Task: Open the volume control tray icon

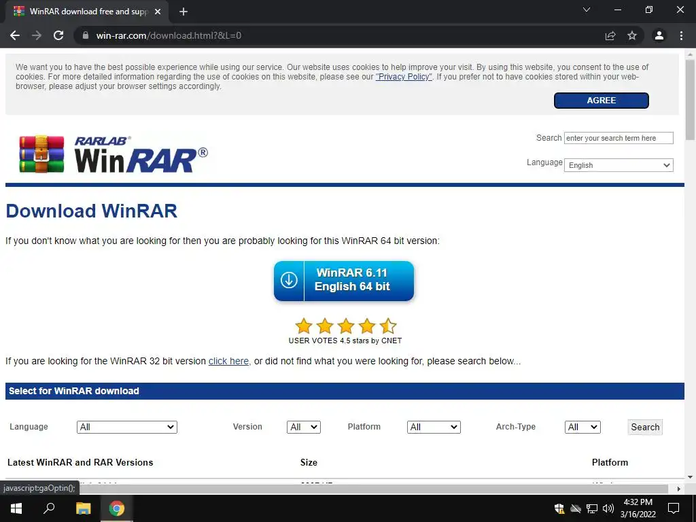Action: [x=608, y=508]
